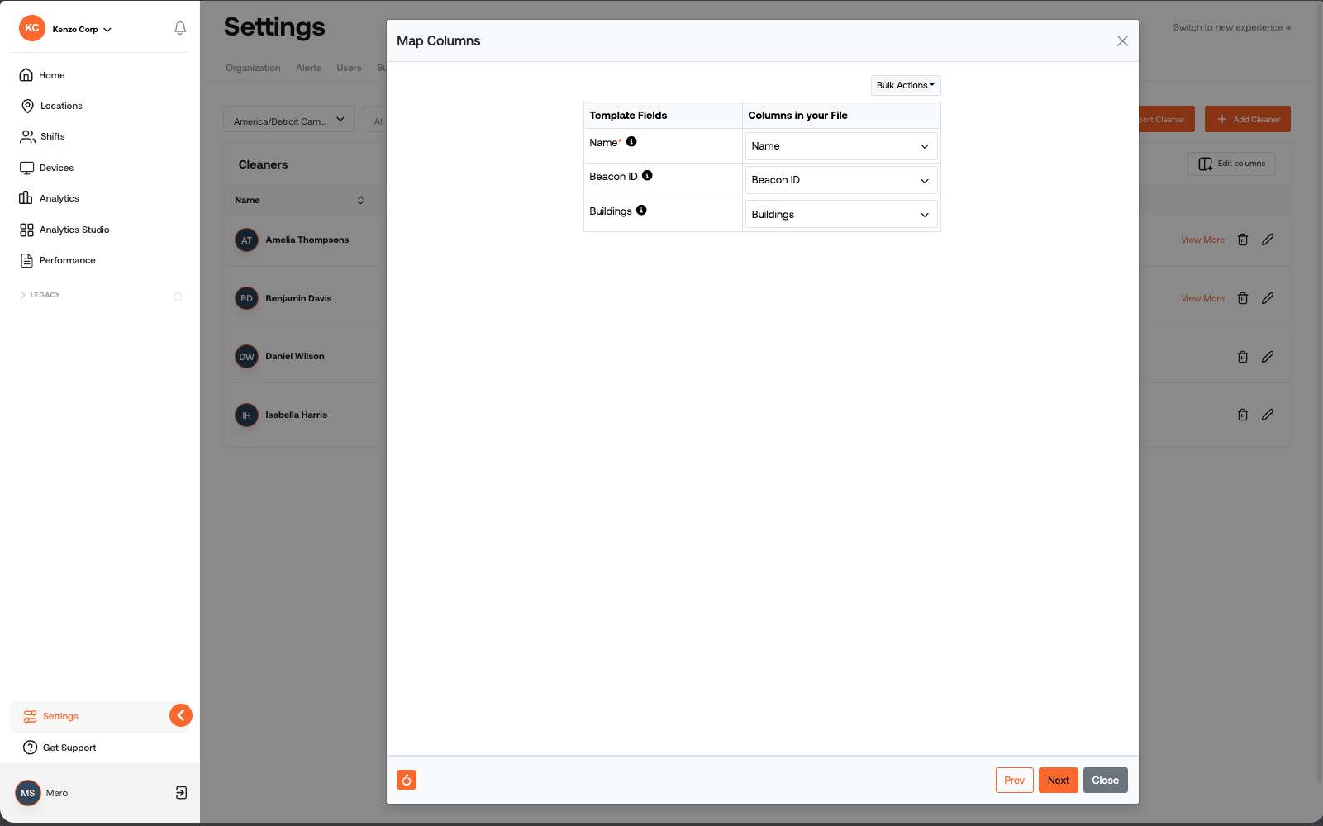The image size is (1323, 826).
Task: Edit Amelia Thompsons with pencil icon
Action: [x=1268, y=240]
